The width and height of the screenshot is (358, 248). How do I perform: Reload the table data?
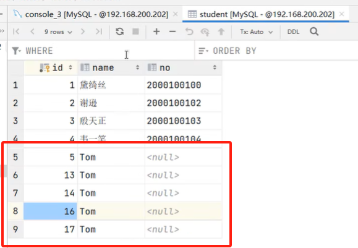coord(119,32)
